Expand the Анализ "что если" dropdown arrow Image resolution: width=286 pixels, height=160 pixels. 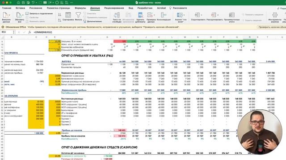184,15
